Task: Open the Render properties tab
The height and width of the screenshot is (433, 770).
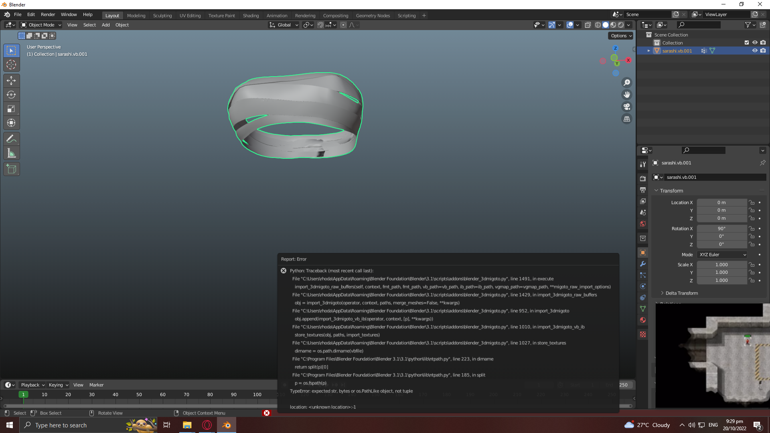Action: coord(643,178)
